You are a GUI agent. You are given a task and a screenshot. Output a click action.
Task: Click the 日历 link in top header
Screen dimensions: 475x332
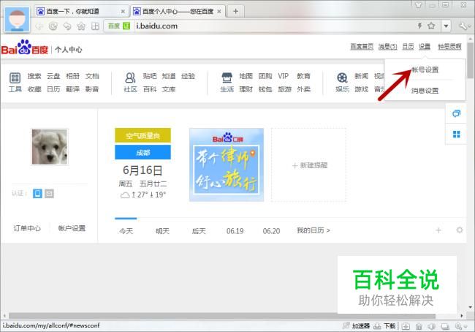point(408,46)
